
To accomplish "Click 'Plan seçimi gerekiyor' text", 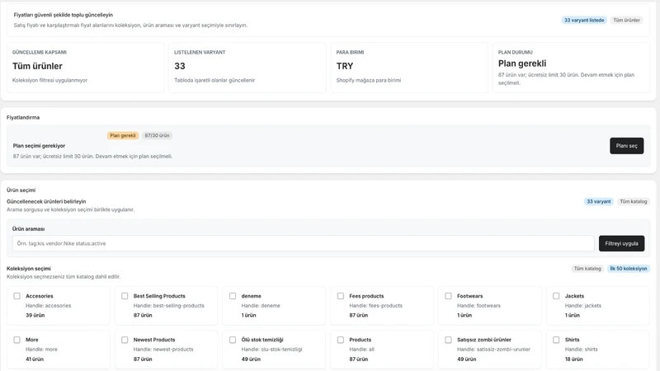I will 39,146.
